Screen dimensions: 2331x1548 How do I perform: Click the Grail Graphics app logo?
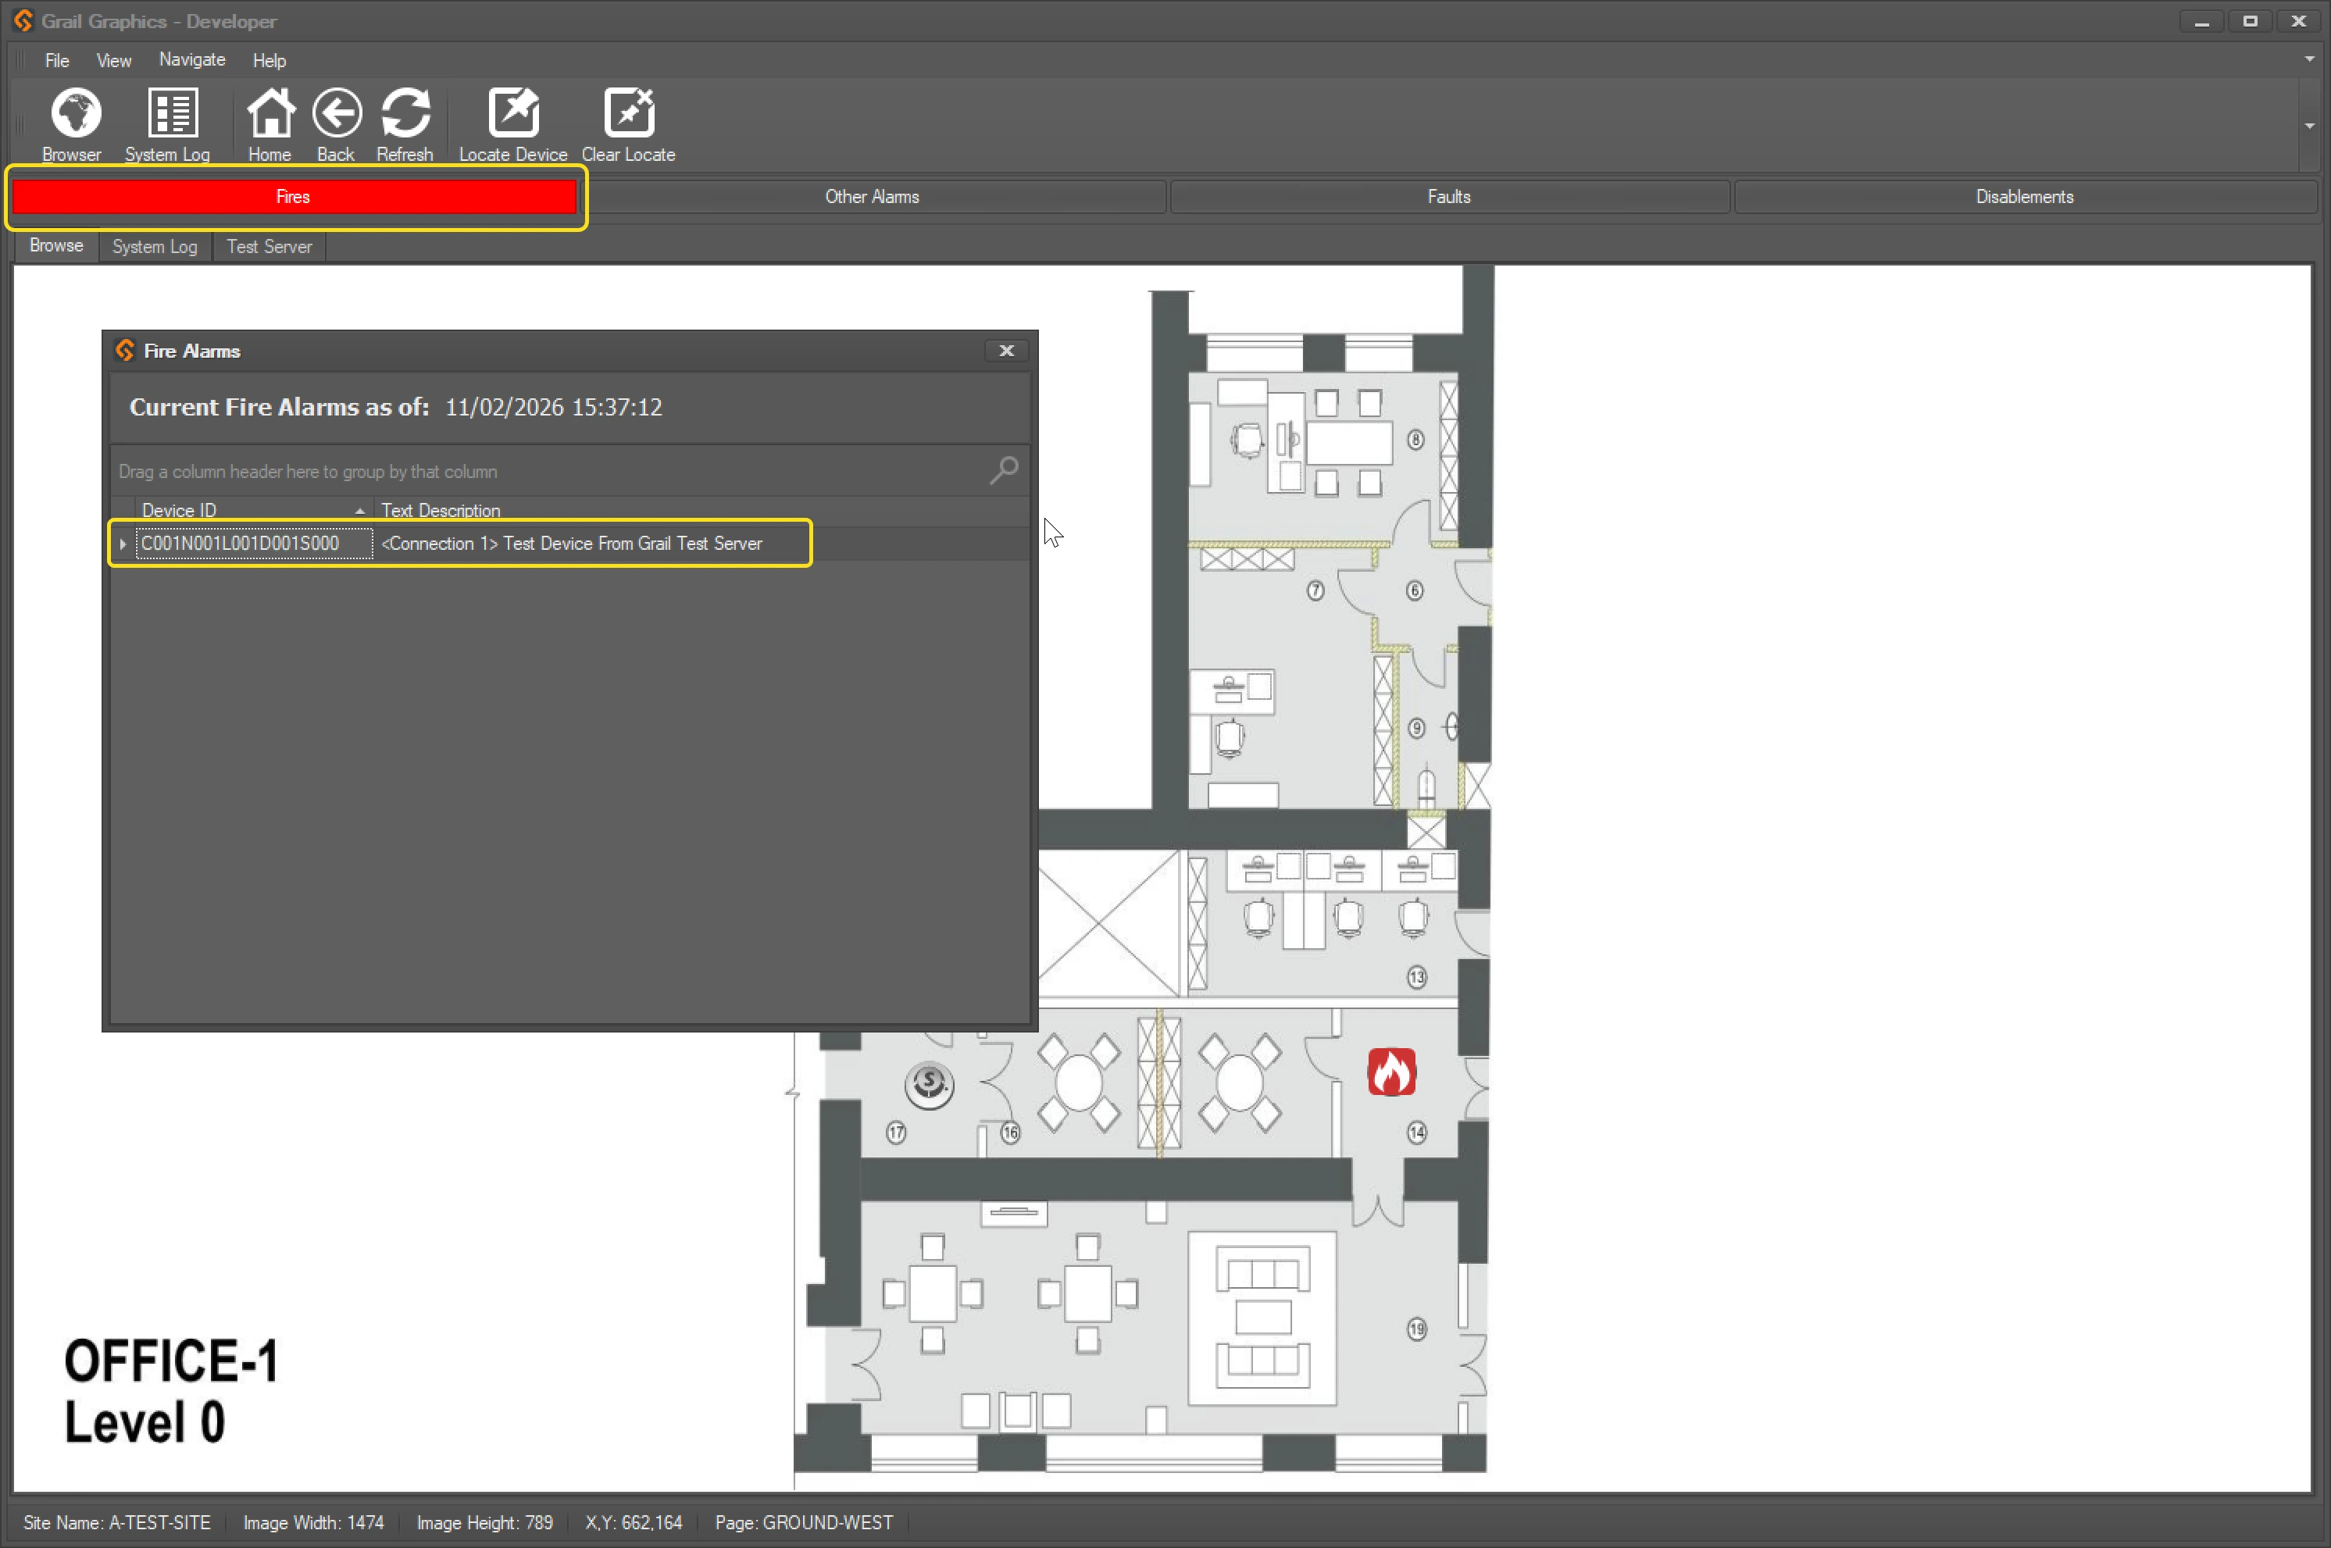pos(23,21)
